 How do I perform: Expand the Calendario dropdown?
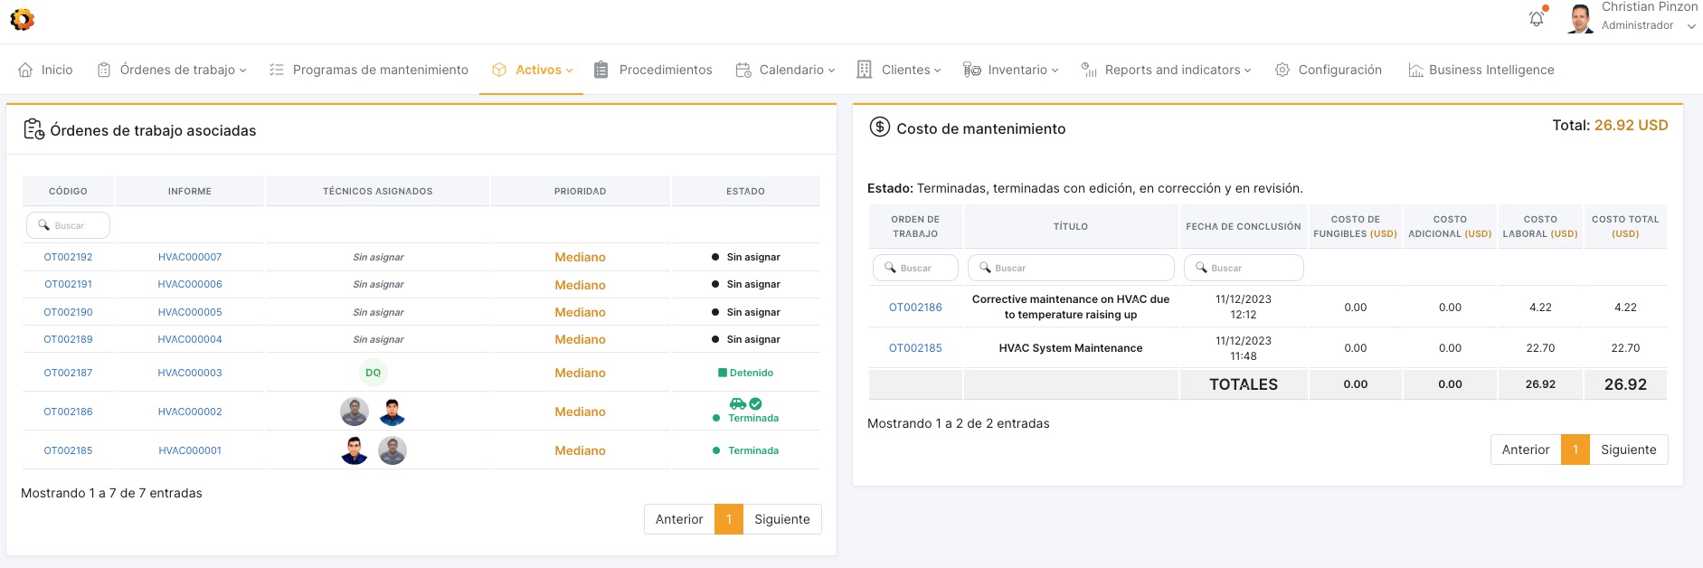pos(831,71)
